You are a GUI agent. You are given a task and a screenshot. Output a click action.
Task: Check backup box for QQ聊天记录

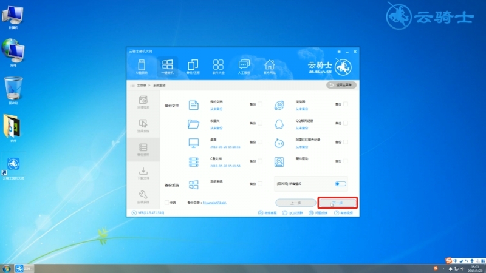coord(346,123)
